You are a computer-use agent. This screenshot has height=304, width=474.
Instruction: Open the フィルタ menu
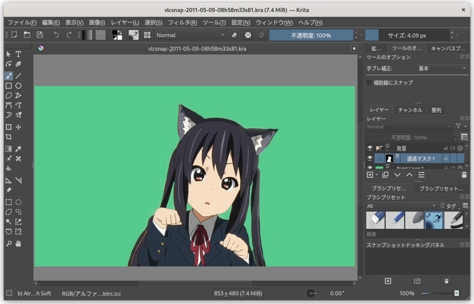pyautogui.click(x=182, y=23)
